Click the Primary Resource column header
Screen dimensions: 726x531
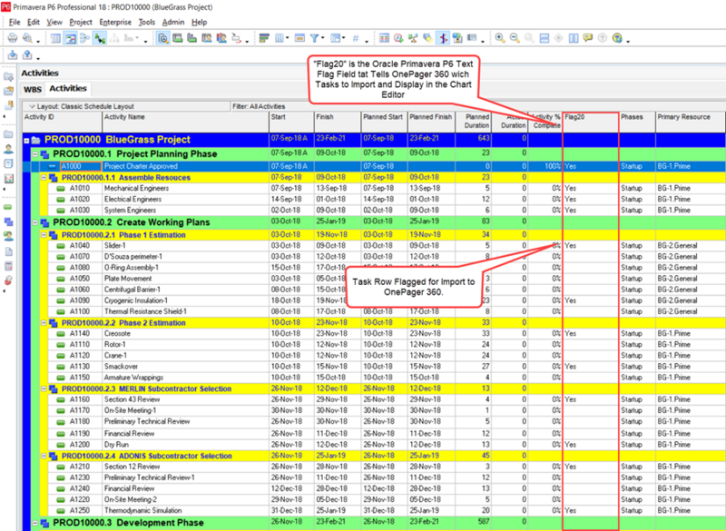tap(691, 123)
